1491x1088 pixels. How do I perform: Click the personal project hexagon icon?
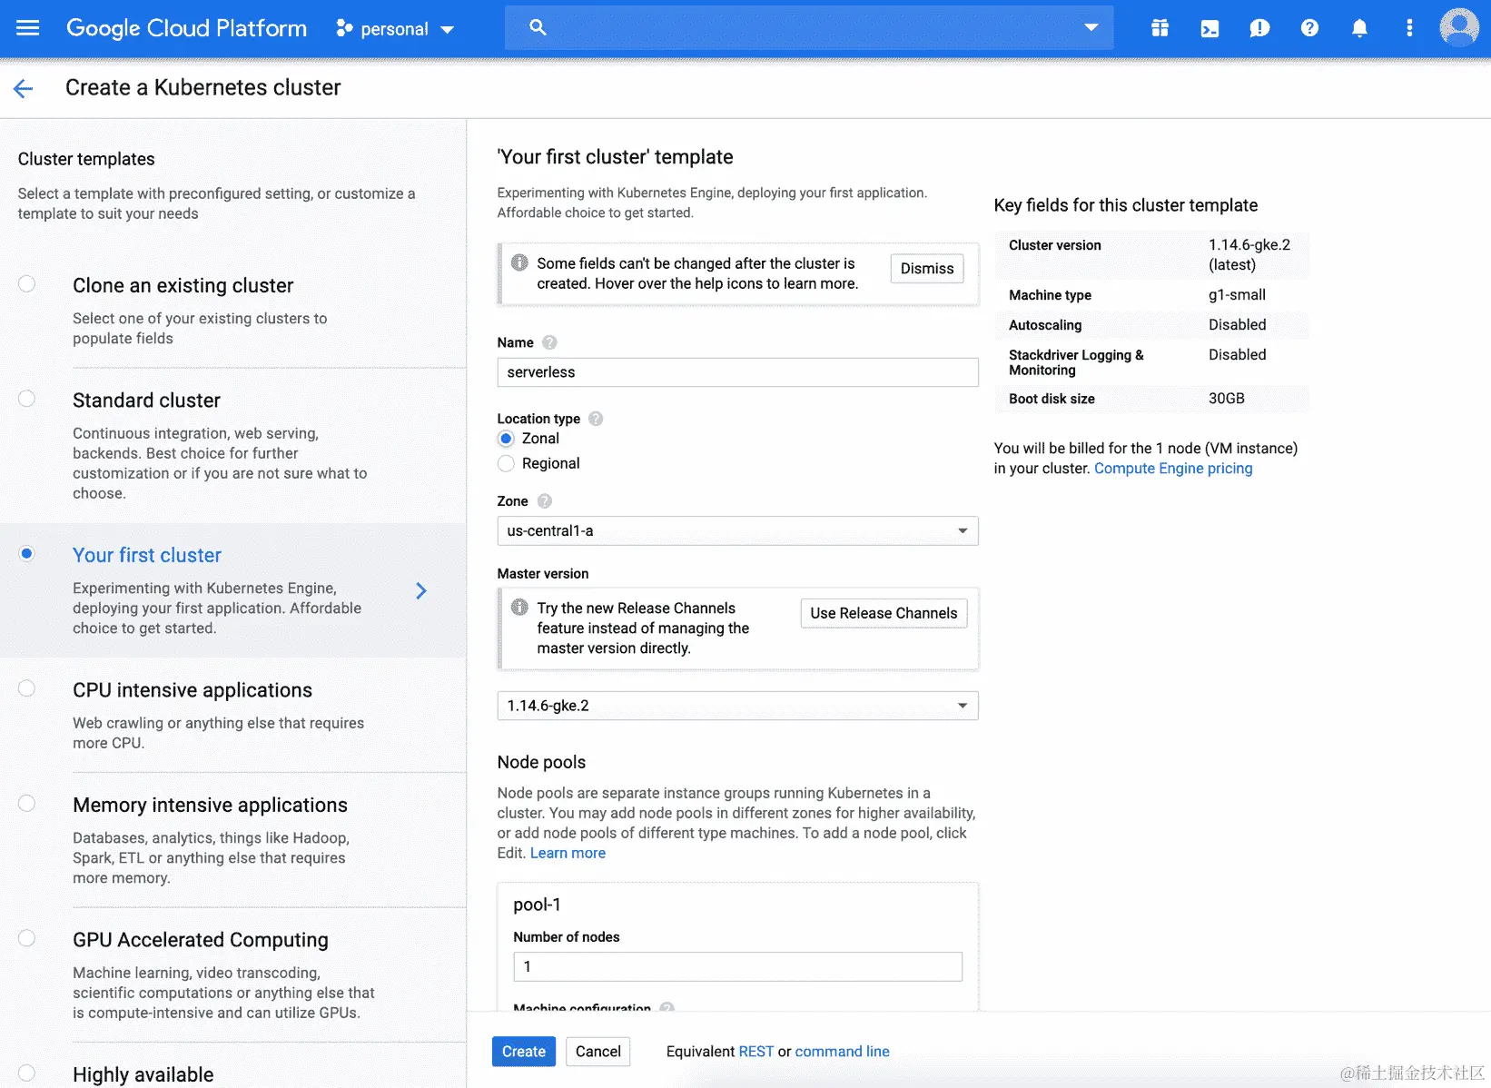pyautogui.click(x=344, y=28)
